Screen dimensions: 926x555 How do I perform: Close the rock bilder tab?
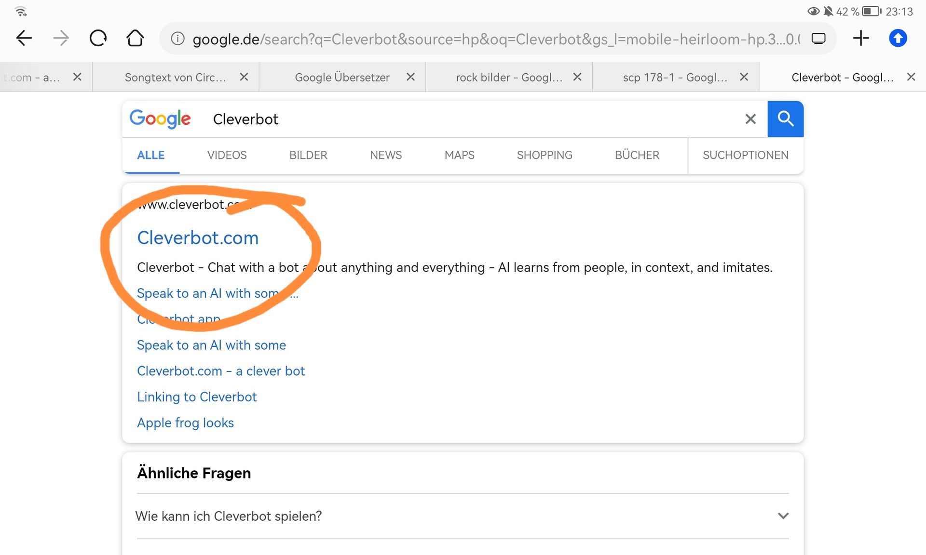[577, 77]
